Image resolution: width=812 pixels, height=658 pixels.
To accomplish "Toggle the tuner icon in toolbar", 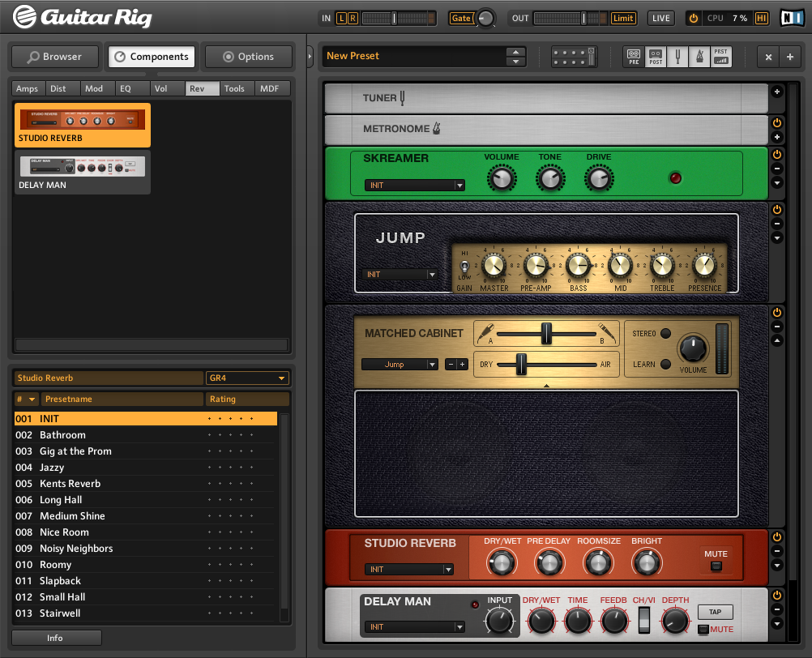I will [677, 57].
